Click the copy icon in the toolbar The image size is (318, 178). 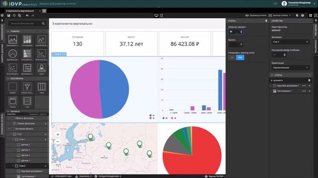pos(19,15)
